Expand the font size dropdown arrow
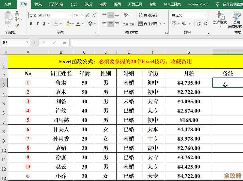 click(x=82, y=15)
